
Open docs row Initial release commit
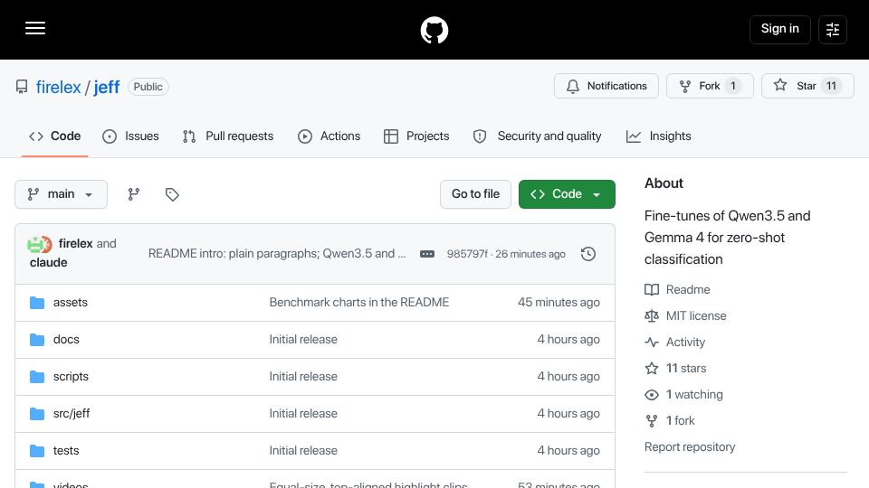[303, 339]
